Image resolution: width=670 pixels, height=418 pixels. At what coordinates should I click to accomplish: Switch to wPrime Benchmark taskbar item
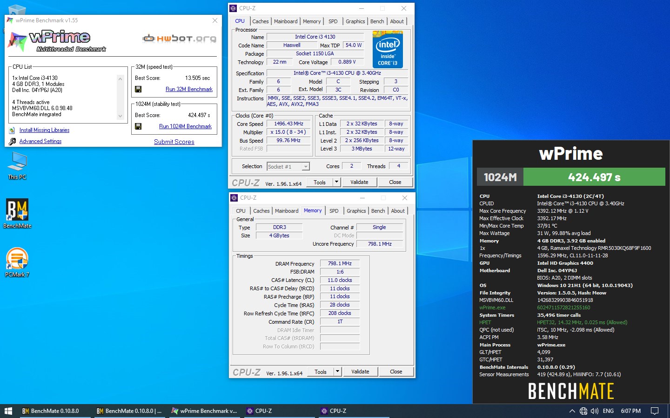(x=204, y=411)
